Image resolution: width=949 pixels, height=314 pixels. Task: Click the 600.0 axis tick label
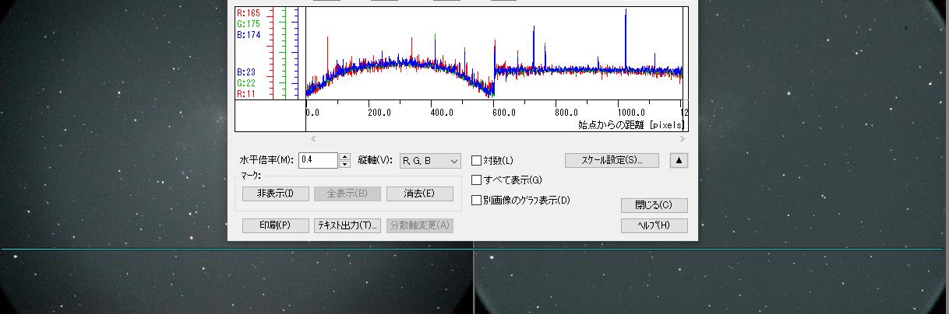[505, 112]
